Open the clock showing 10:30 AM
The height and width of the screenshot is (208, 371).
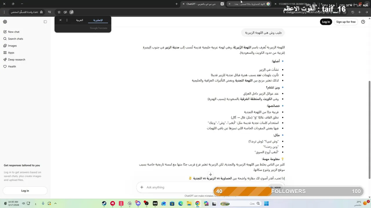(x=13, y=203)
